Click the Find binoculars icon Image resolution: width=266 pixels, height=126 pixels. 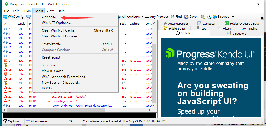click(173, 17)
